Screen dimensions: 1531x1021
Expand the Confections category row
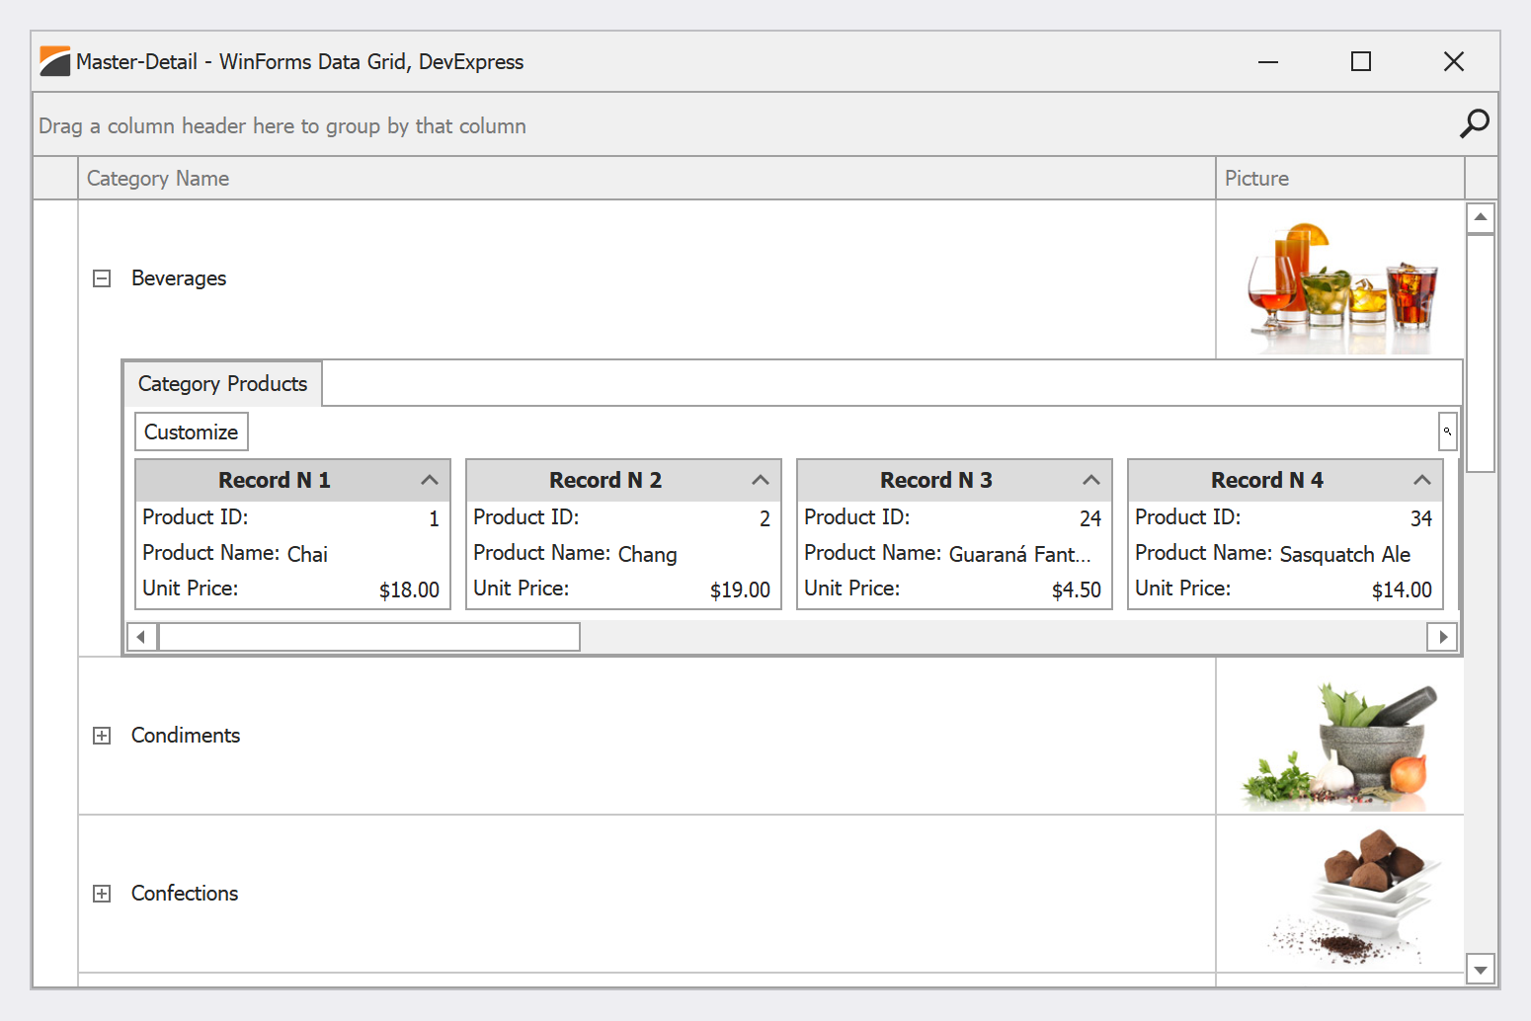102,894
